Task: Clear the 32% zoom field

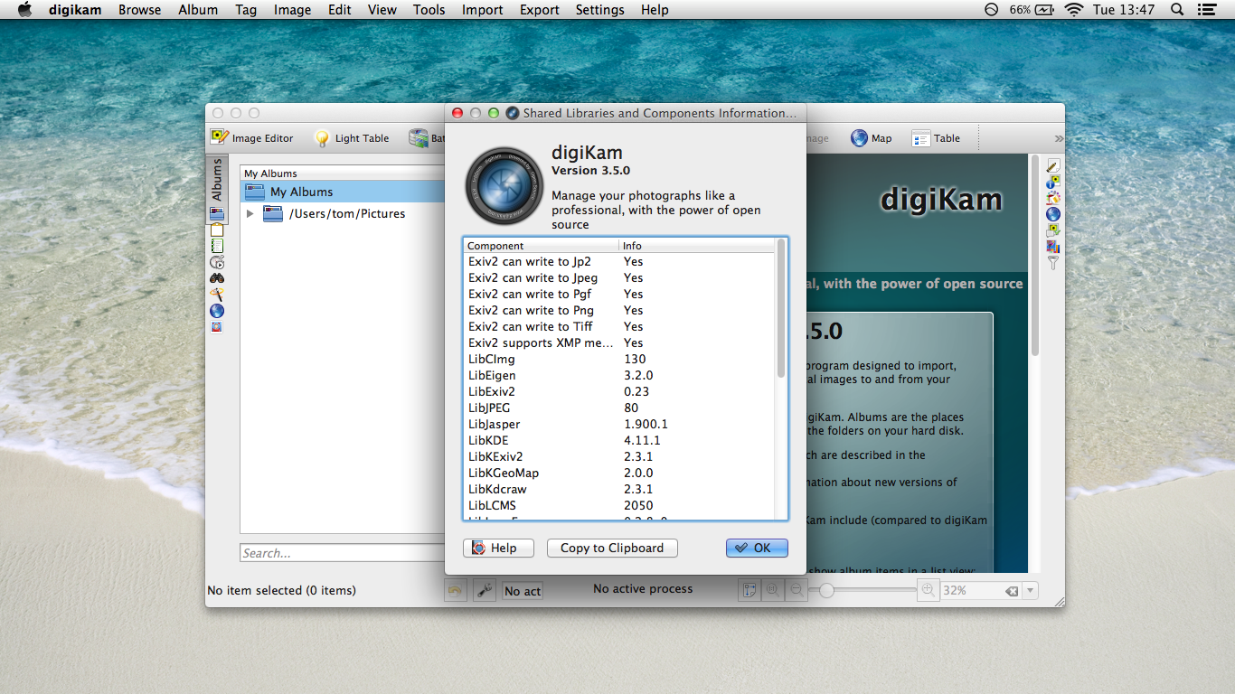Action: click(1012, 591)
